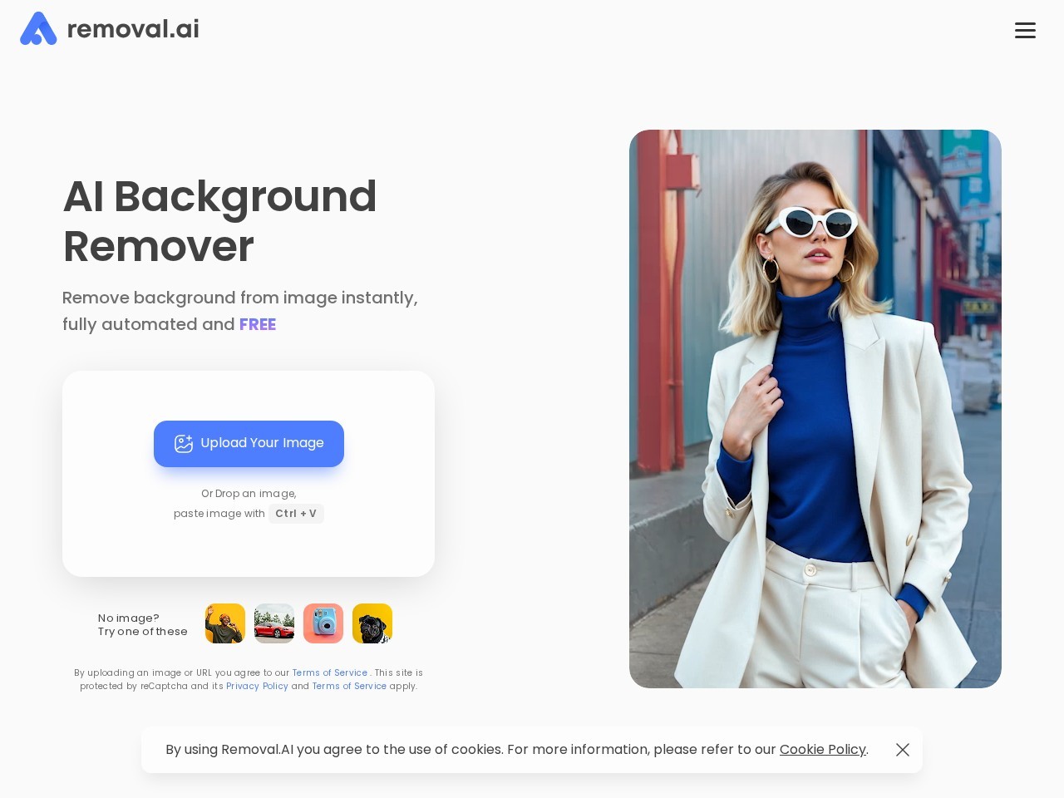1064x798 pixels.
Task: Open the Cookie Policy link
Action: (823, 750)
